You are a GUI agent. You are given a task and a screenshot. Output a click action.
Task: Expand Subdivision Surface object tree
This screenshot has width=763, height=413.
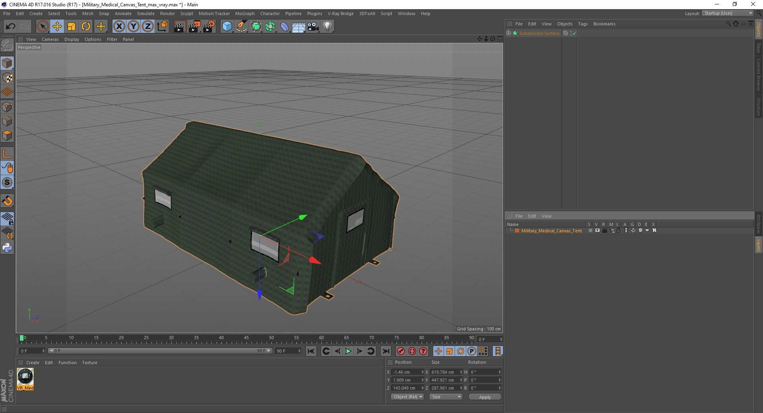(509, 33)
